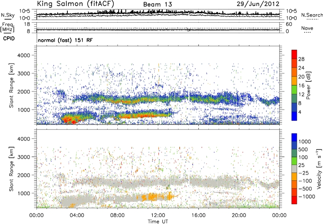This screenshot has height=224, width=323.
Task: Click the '16:00' time tick label
Action: [x=198, y=216]
